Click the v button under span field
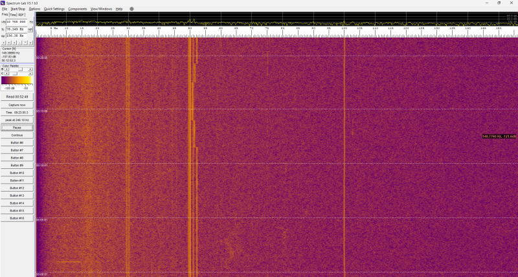Image resolution: width=518 pixels, height=277 pixels. pyautogui.click(x=30, y=43)
